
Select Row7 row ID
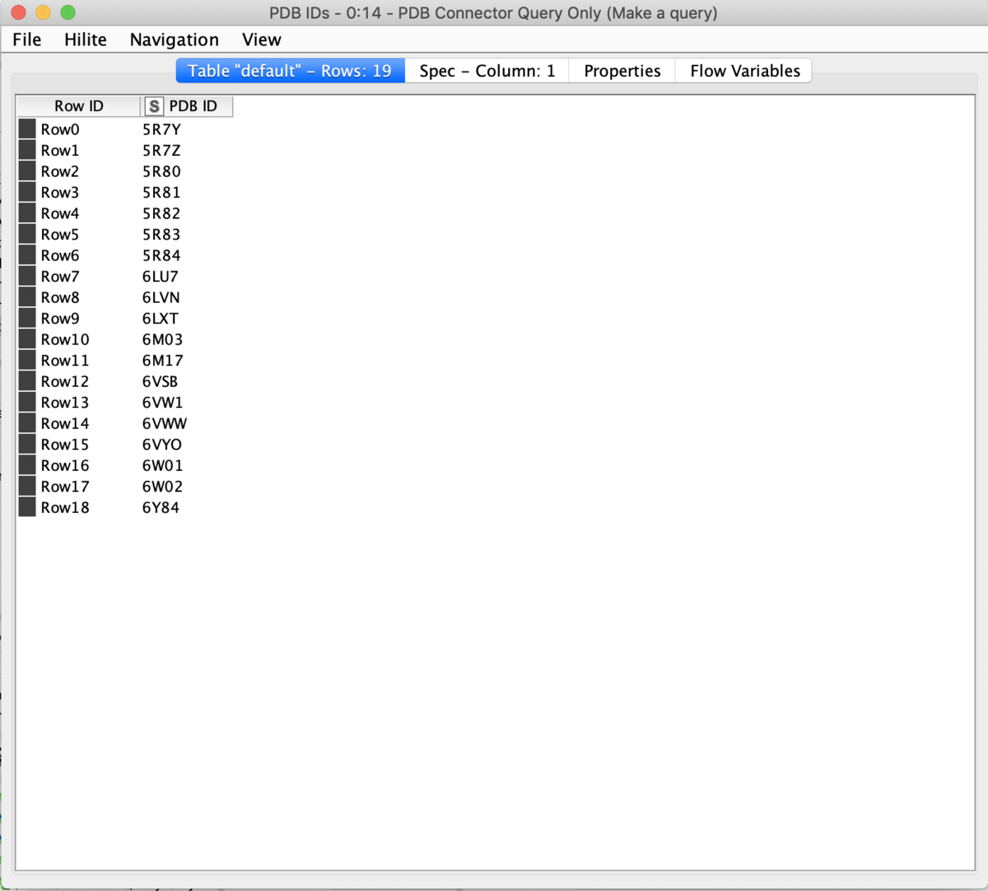(x=60, y=277)
